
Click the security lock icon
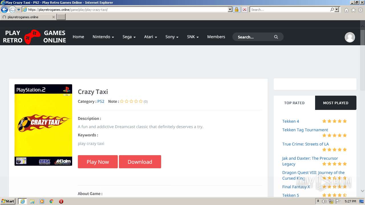click(x=236, y=9)
